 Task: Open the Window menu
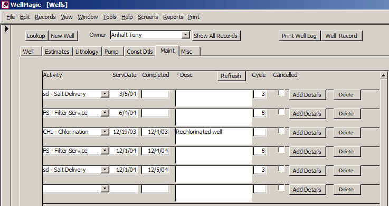(88, 17)
